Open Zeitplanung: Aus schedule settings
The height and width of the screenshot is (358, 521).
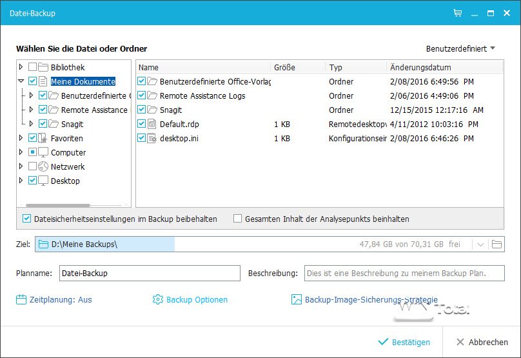pyautogui.click(x=61, y=299)
